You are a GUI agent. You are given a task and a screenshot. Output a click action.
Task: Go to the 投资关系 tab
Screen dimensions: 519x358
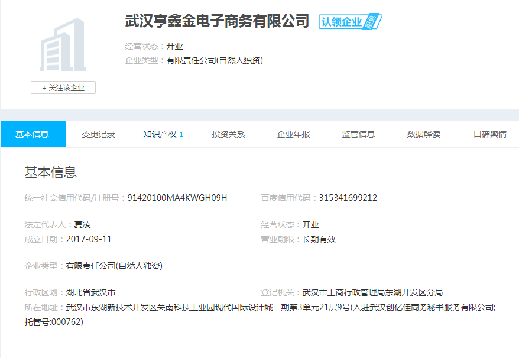pyautogui.click(x=228, y=134)
